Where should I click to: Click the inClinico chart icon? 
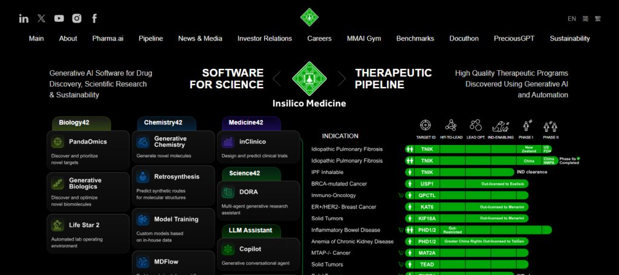click(x=228, y=141)
